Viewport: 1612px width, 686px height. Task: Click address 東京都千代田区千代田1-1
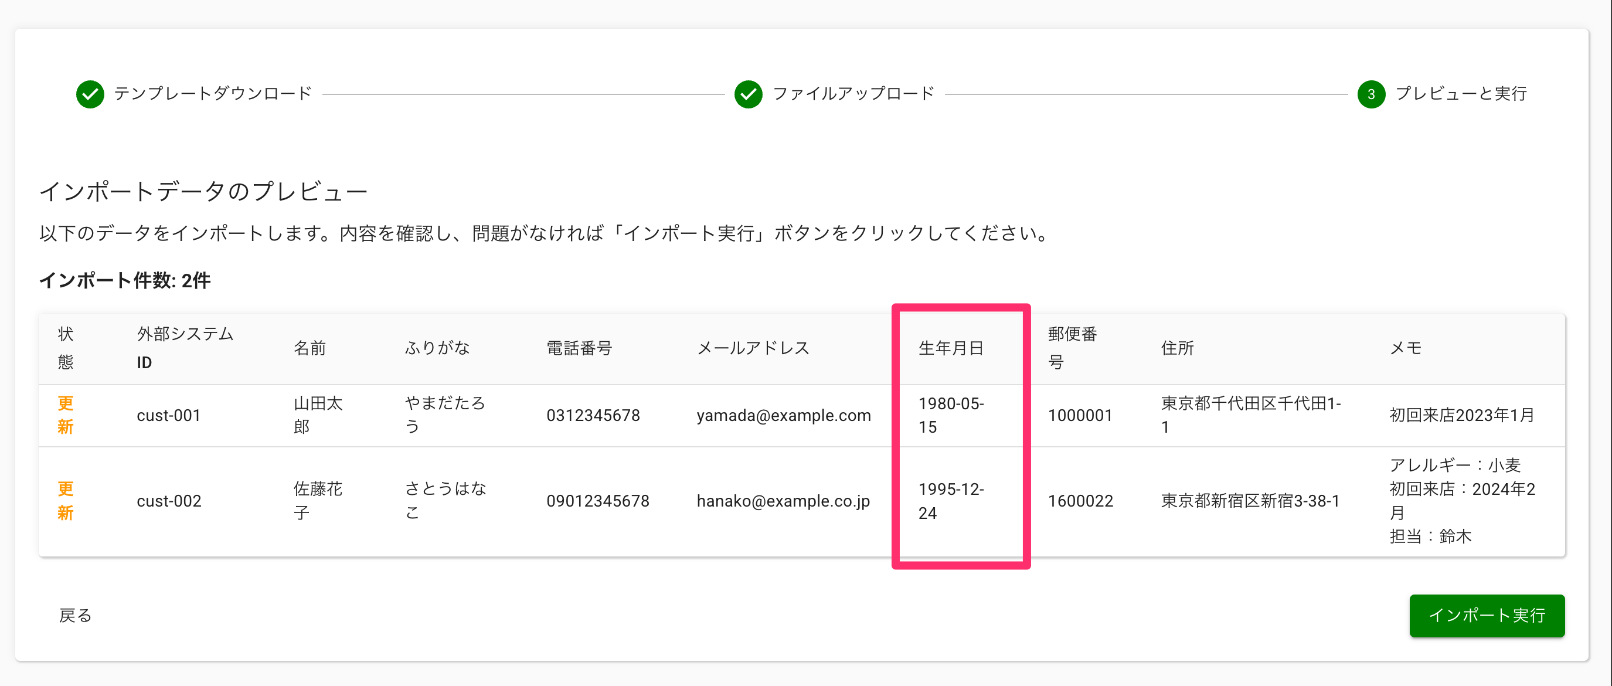coord(1251,415)
